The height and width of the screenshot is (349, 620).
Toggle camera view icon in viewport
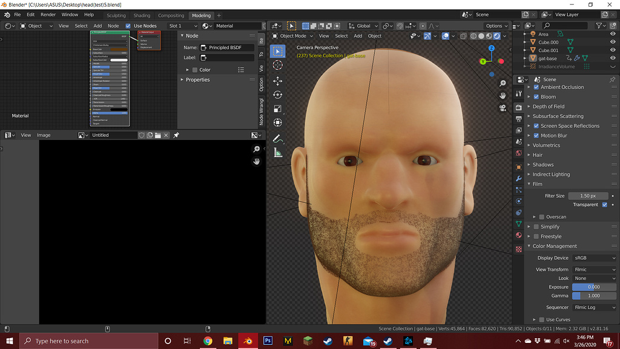(x=503, y=108)
